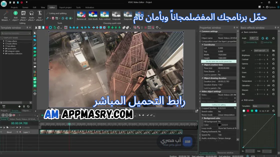
Task: Select the red curve channel
Action: tap(248, 111)
